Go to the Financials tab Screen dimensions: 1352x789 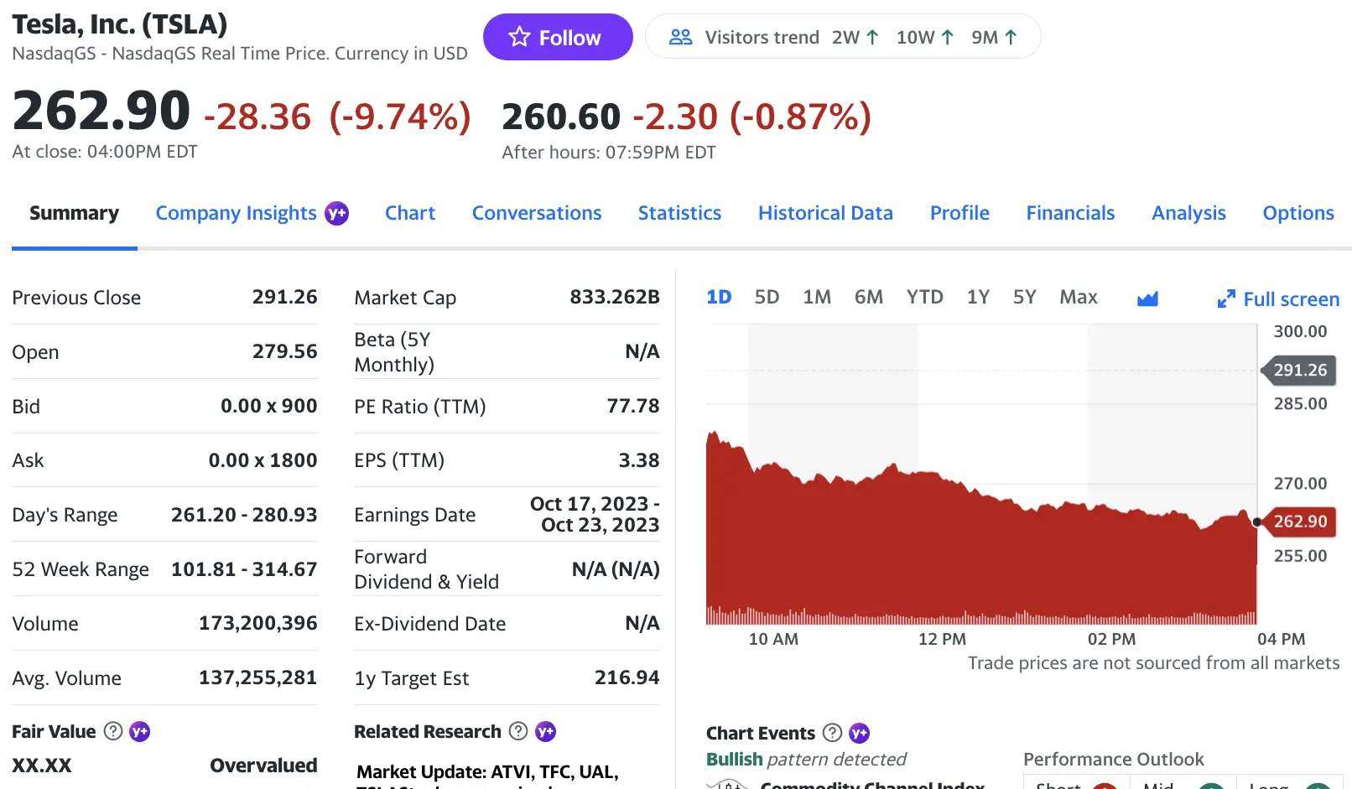(x=1070, y=213)
